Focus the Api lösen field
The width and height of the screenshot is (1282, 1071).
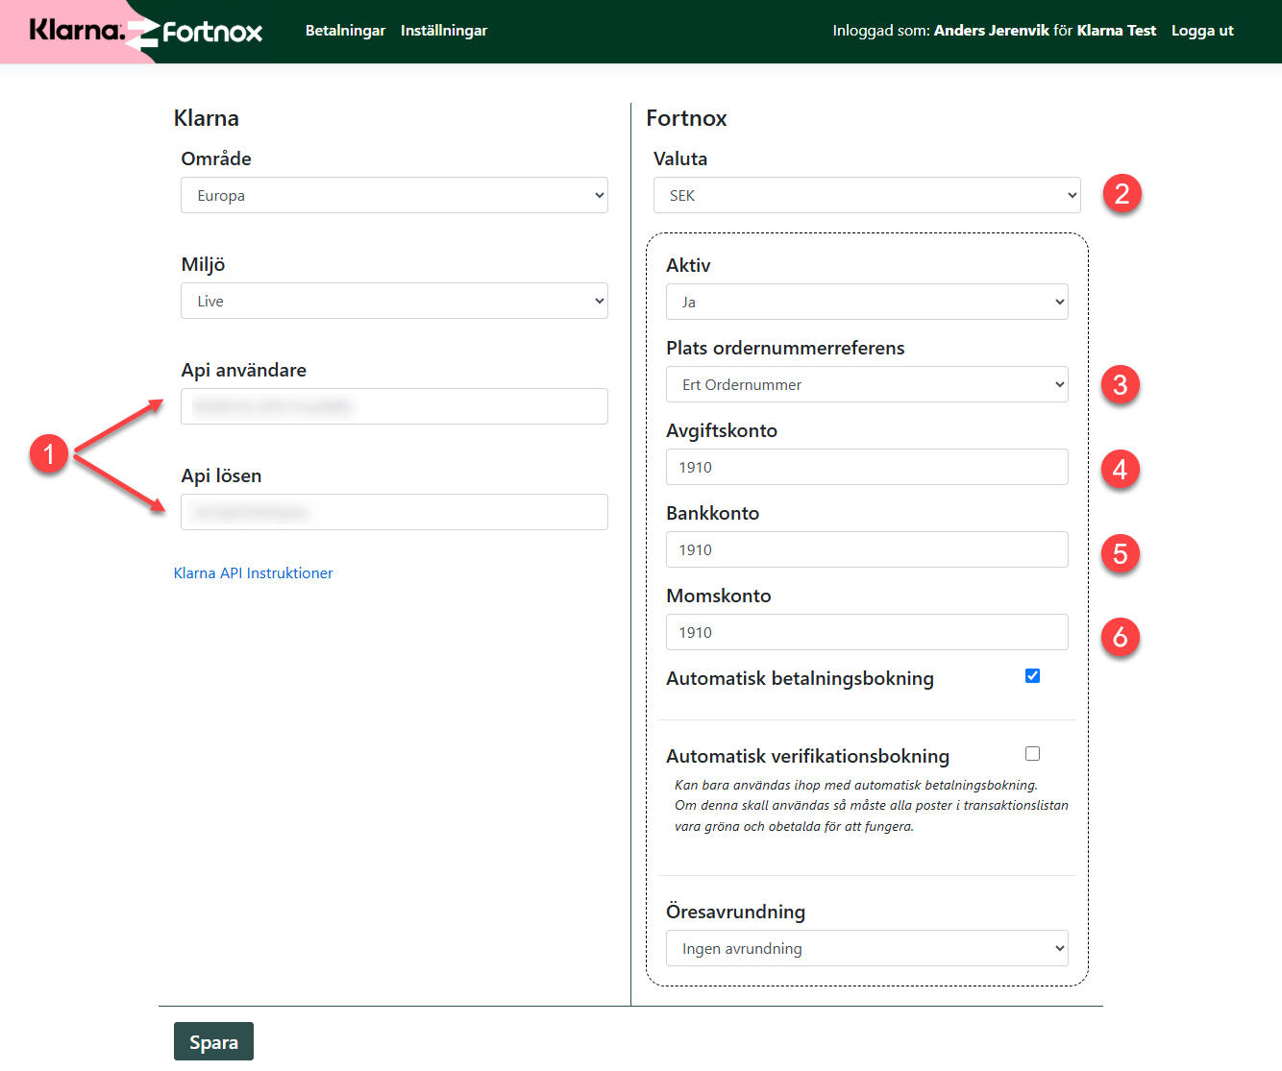pyautogui.click(x=394, y=512)
